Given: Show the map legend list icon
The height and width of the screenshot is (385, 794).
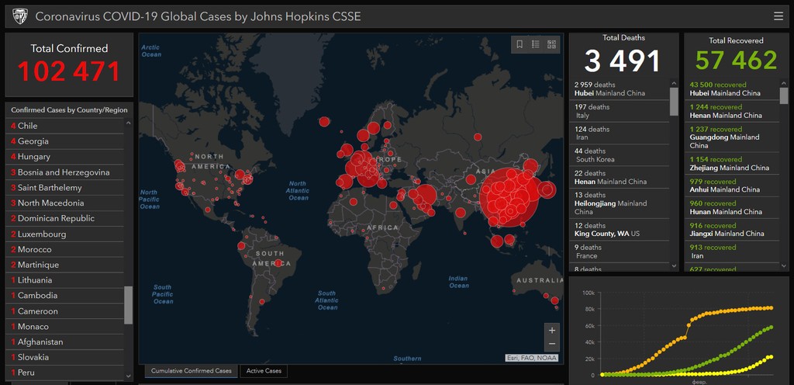Looking at the screenshot, I should coord(535,44).
